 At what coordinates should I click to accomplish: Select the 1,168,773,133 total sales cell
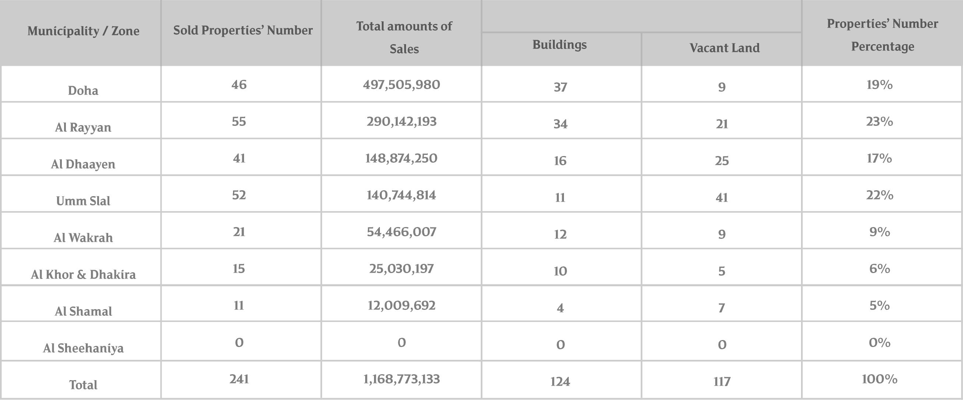pos(401,379)
